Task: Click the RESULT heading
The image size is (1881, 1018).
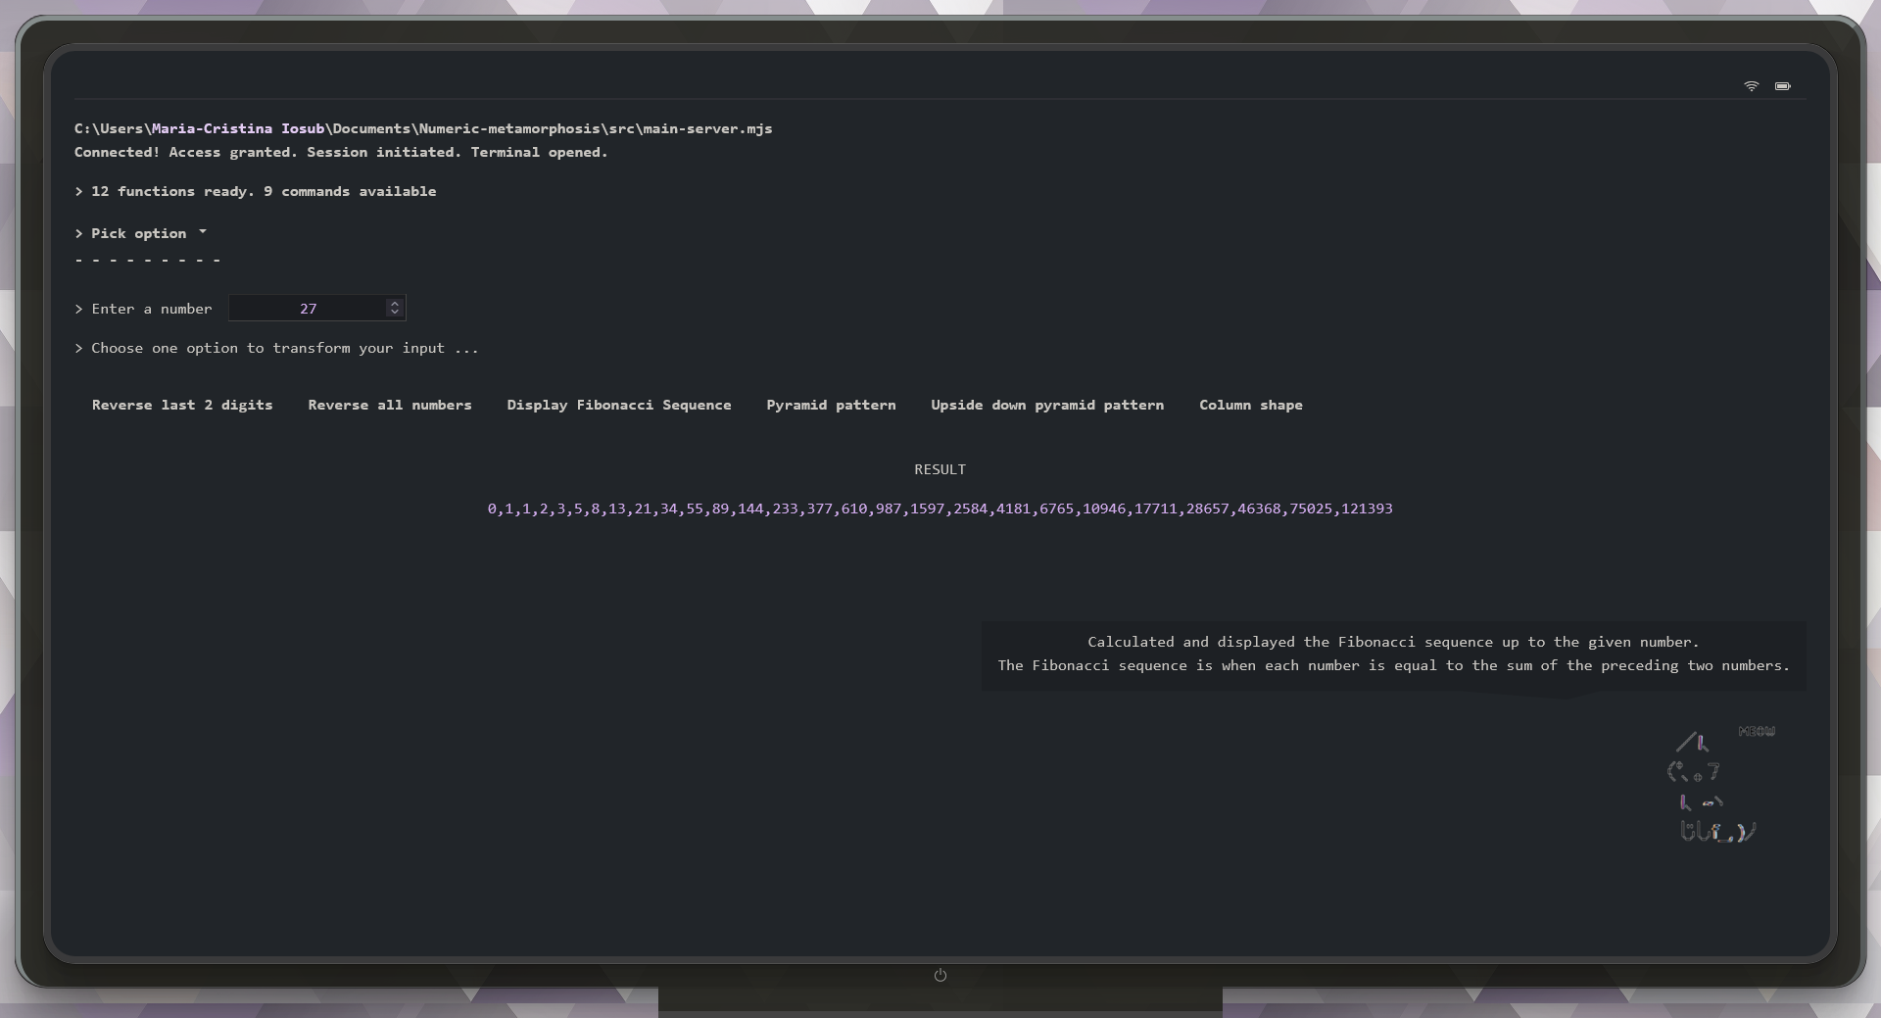Action: click(939, 468)
